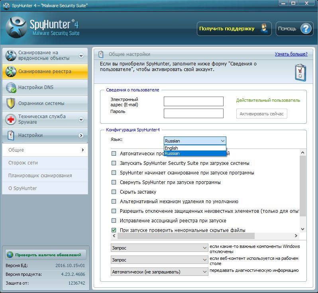Select Russian in the language list
Image resolution: width=318 pixels, height=293 pixels.
[x=195, y=153]
